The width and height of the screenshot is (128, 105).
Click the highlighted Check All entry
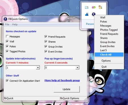109,55
